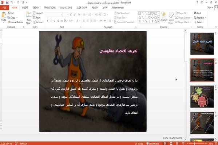Toggle text Shadow
This screenshot has width=218, height=145.
pyautogui.click(x=58, y=21)
